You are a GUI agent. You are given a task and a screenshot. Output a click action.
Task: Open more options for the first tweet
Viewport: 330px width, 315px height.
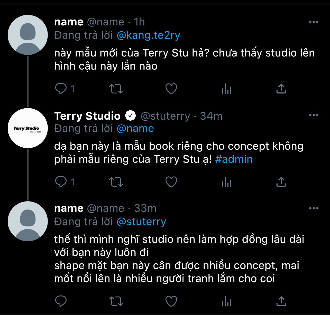coord(314,22)
